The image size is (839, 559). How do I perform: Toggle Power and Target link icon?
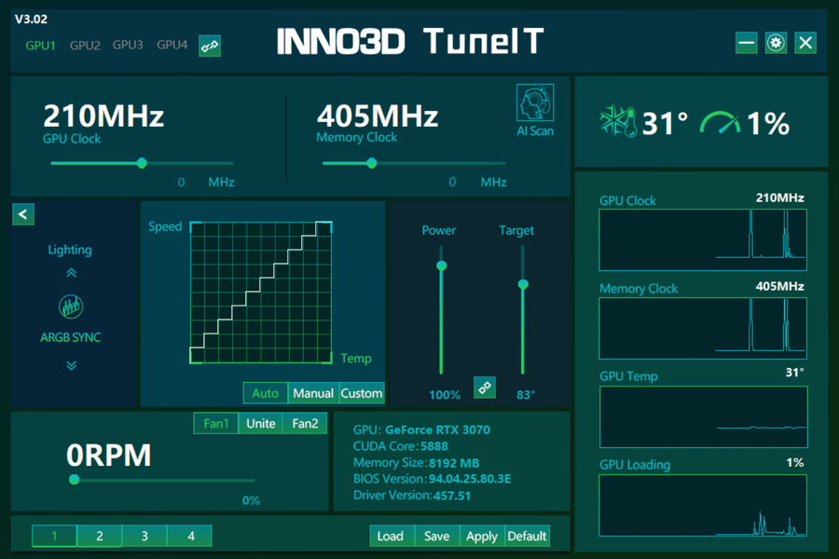coord(485,388)
